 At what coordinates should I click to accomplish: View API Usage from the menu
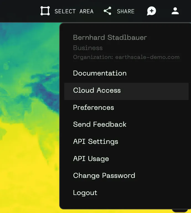pos(91,159)
